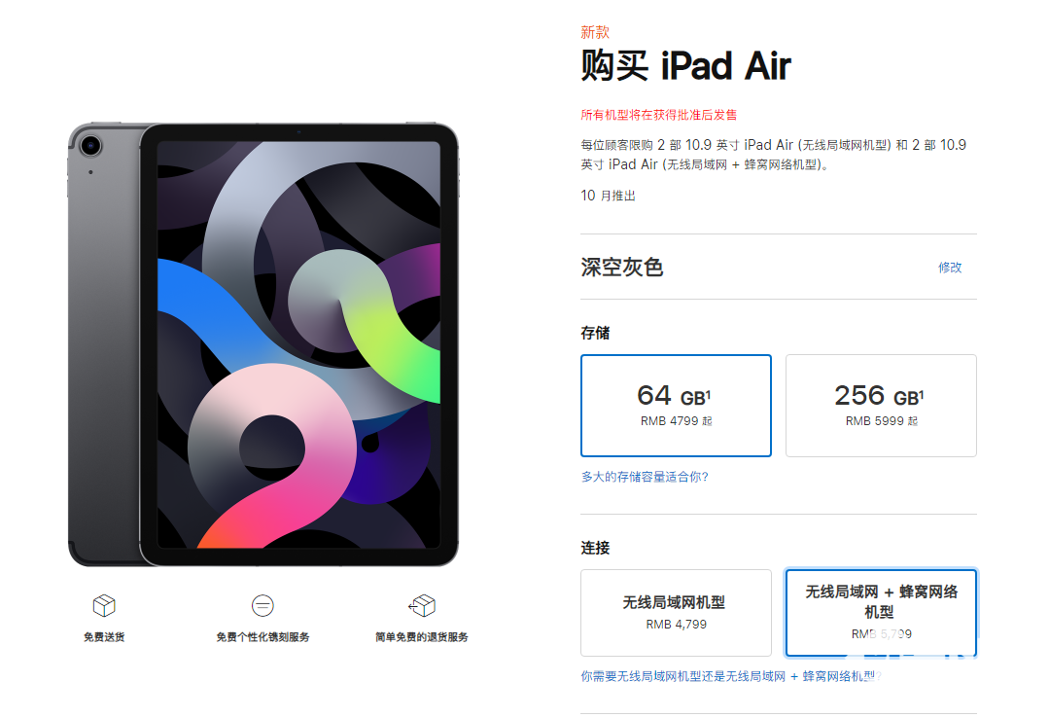Click the free engraving service icon

coord(262,605)
